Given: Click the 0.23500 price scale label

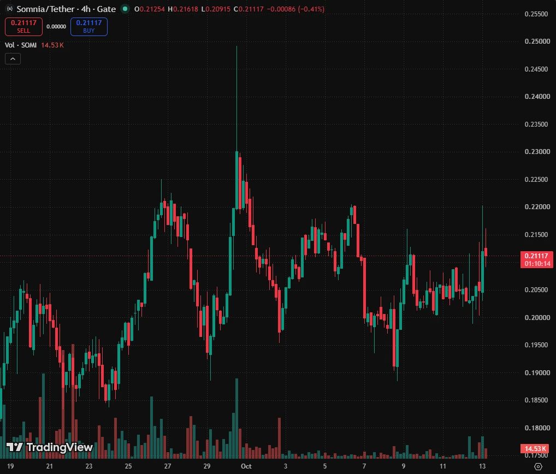Looking at the screenshot, I should 536,124.
